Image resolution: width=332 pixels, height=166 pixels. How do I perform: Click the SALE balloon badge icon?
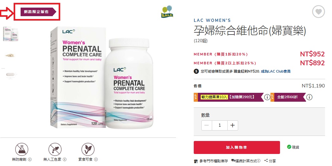point(167,12)
